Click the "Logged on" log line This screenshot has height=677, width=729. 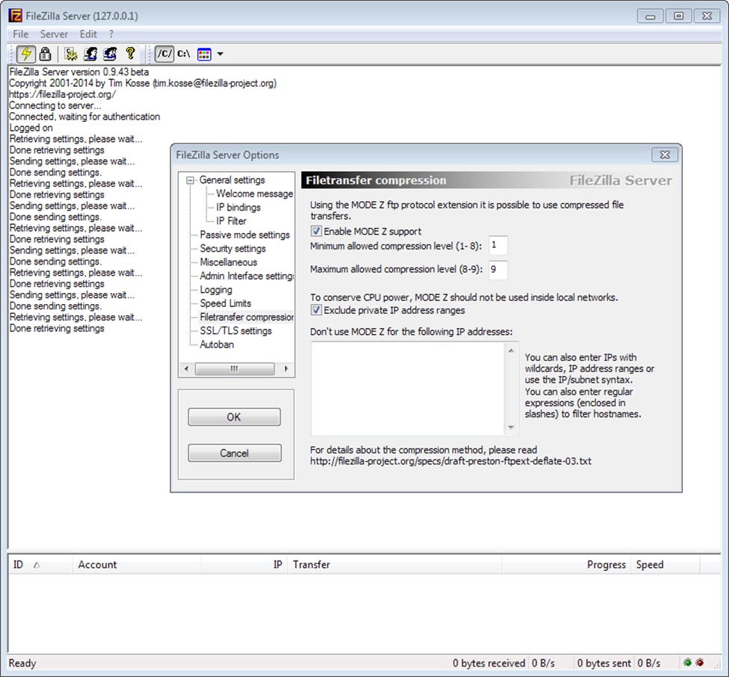[31, 128]
